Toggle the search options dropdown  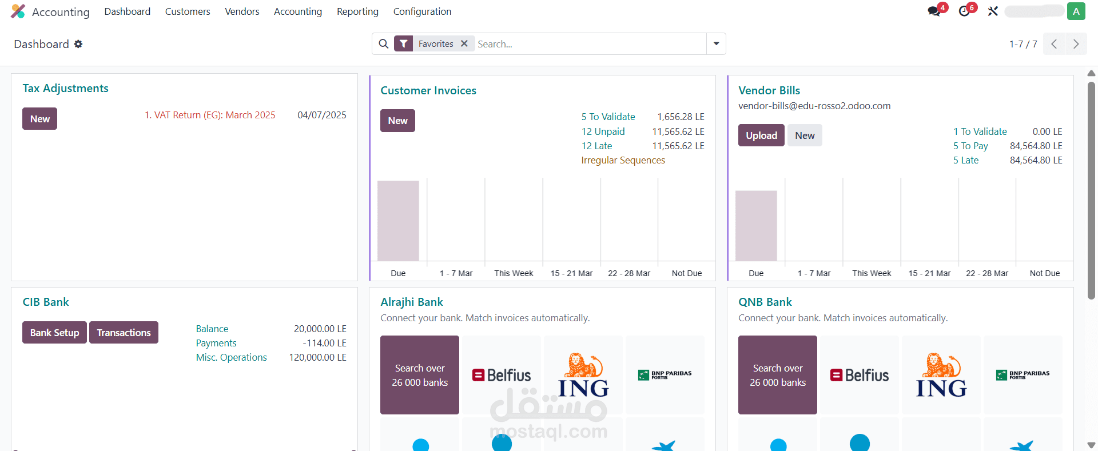[716, 44]
